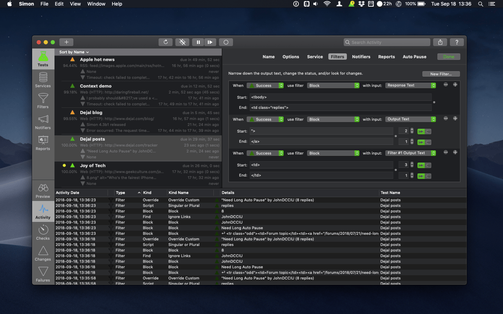
Task: Click the Search Activity field
Action: click(390, 42)
